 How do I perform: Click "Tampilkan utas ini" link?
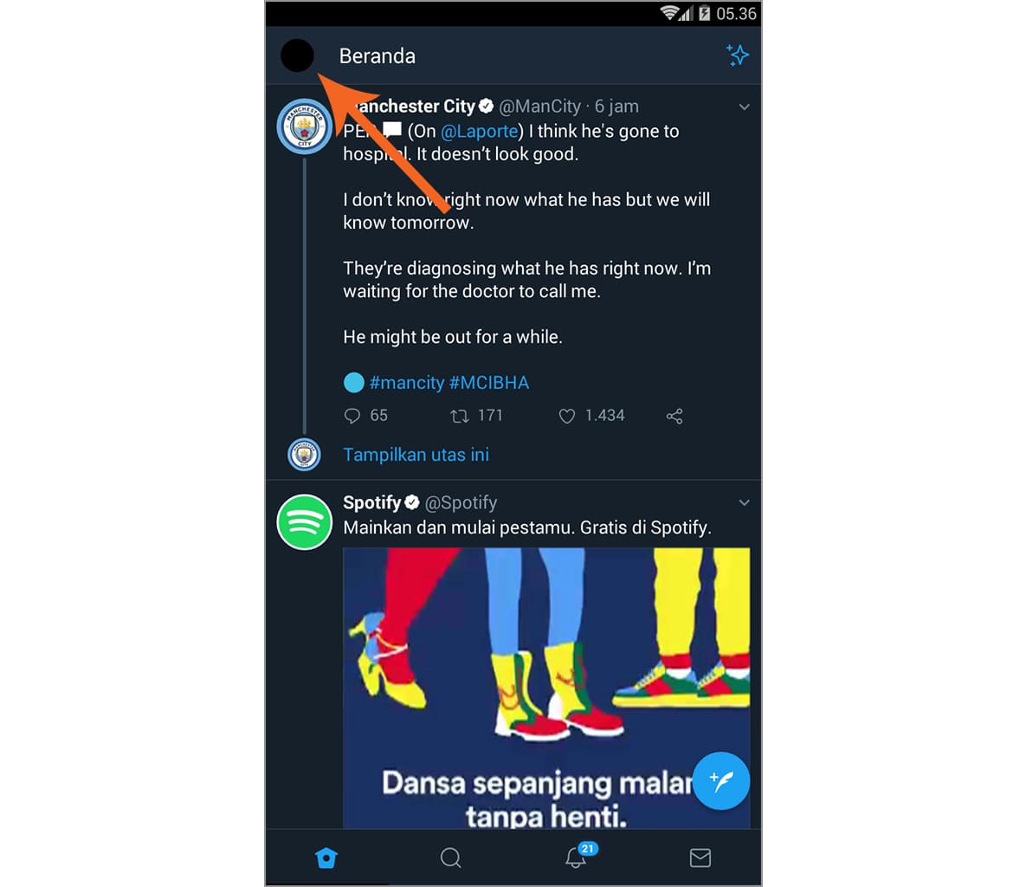[416, 455]
